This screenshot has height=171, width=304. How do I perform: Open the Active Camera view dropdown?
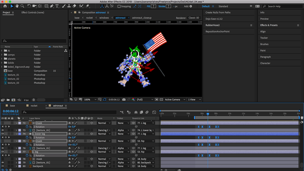coord(175,99)
